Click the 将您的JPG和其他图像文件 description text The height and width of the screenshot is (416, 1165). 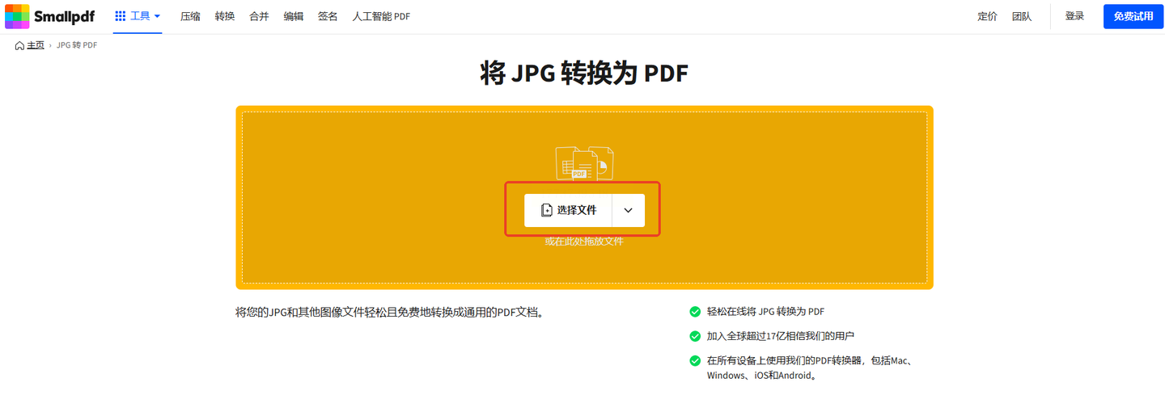[x=389, y=312]
